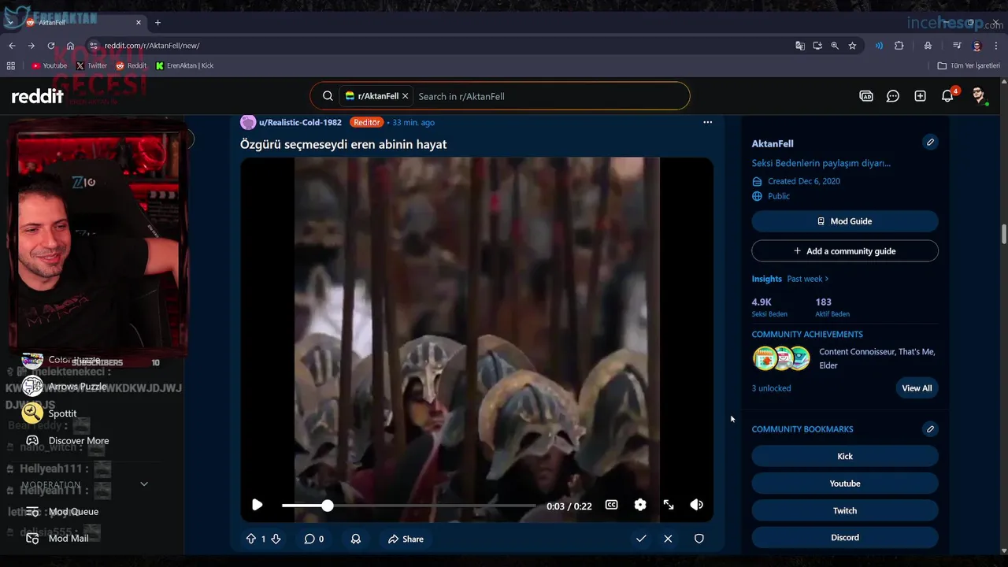1008x567 pixels.
Task: Edit AktanFell community details pencil
Action: [x=930, y=143]
